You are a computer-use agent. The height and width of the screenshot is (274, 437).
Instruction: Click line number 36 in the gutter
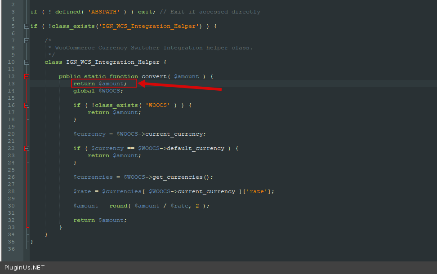coord(11,249)
